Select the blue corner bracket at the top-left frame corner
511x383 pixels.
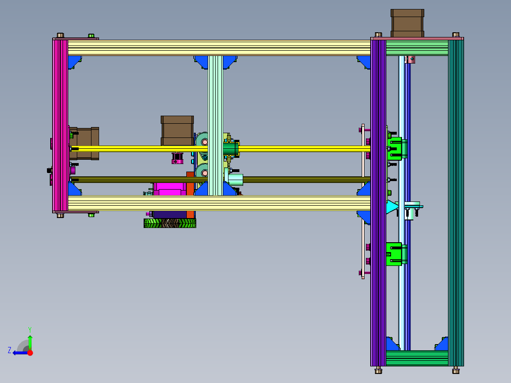click(74, 62)
